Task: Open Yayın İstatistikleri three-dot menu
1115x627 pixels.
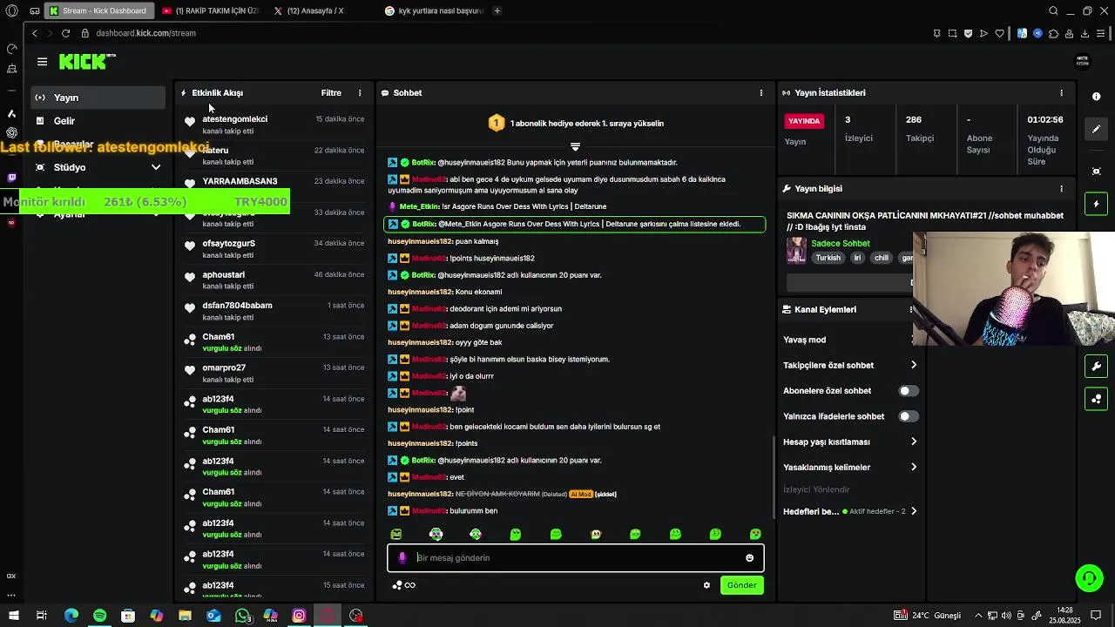Action: (x=1061, y=93)
